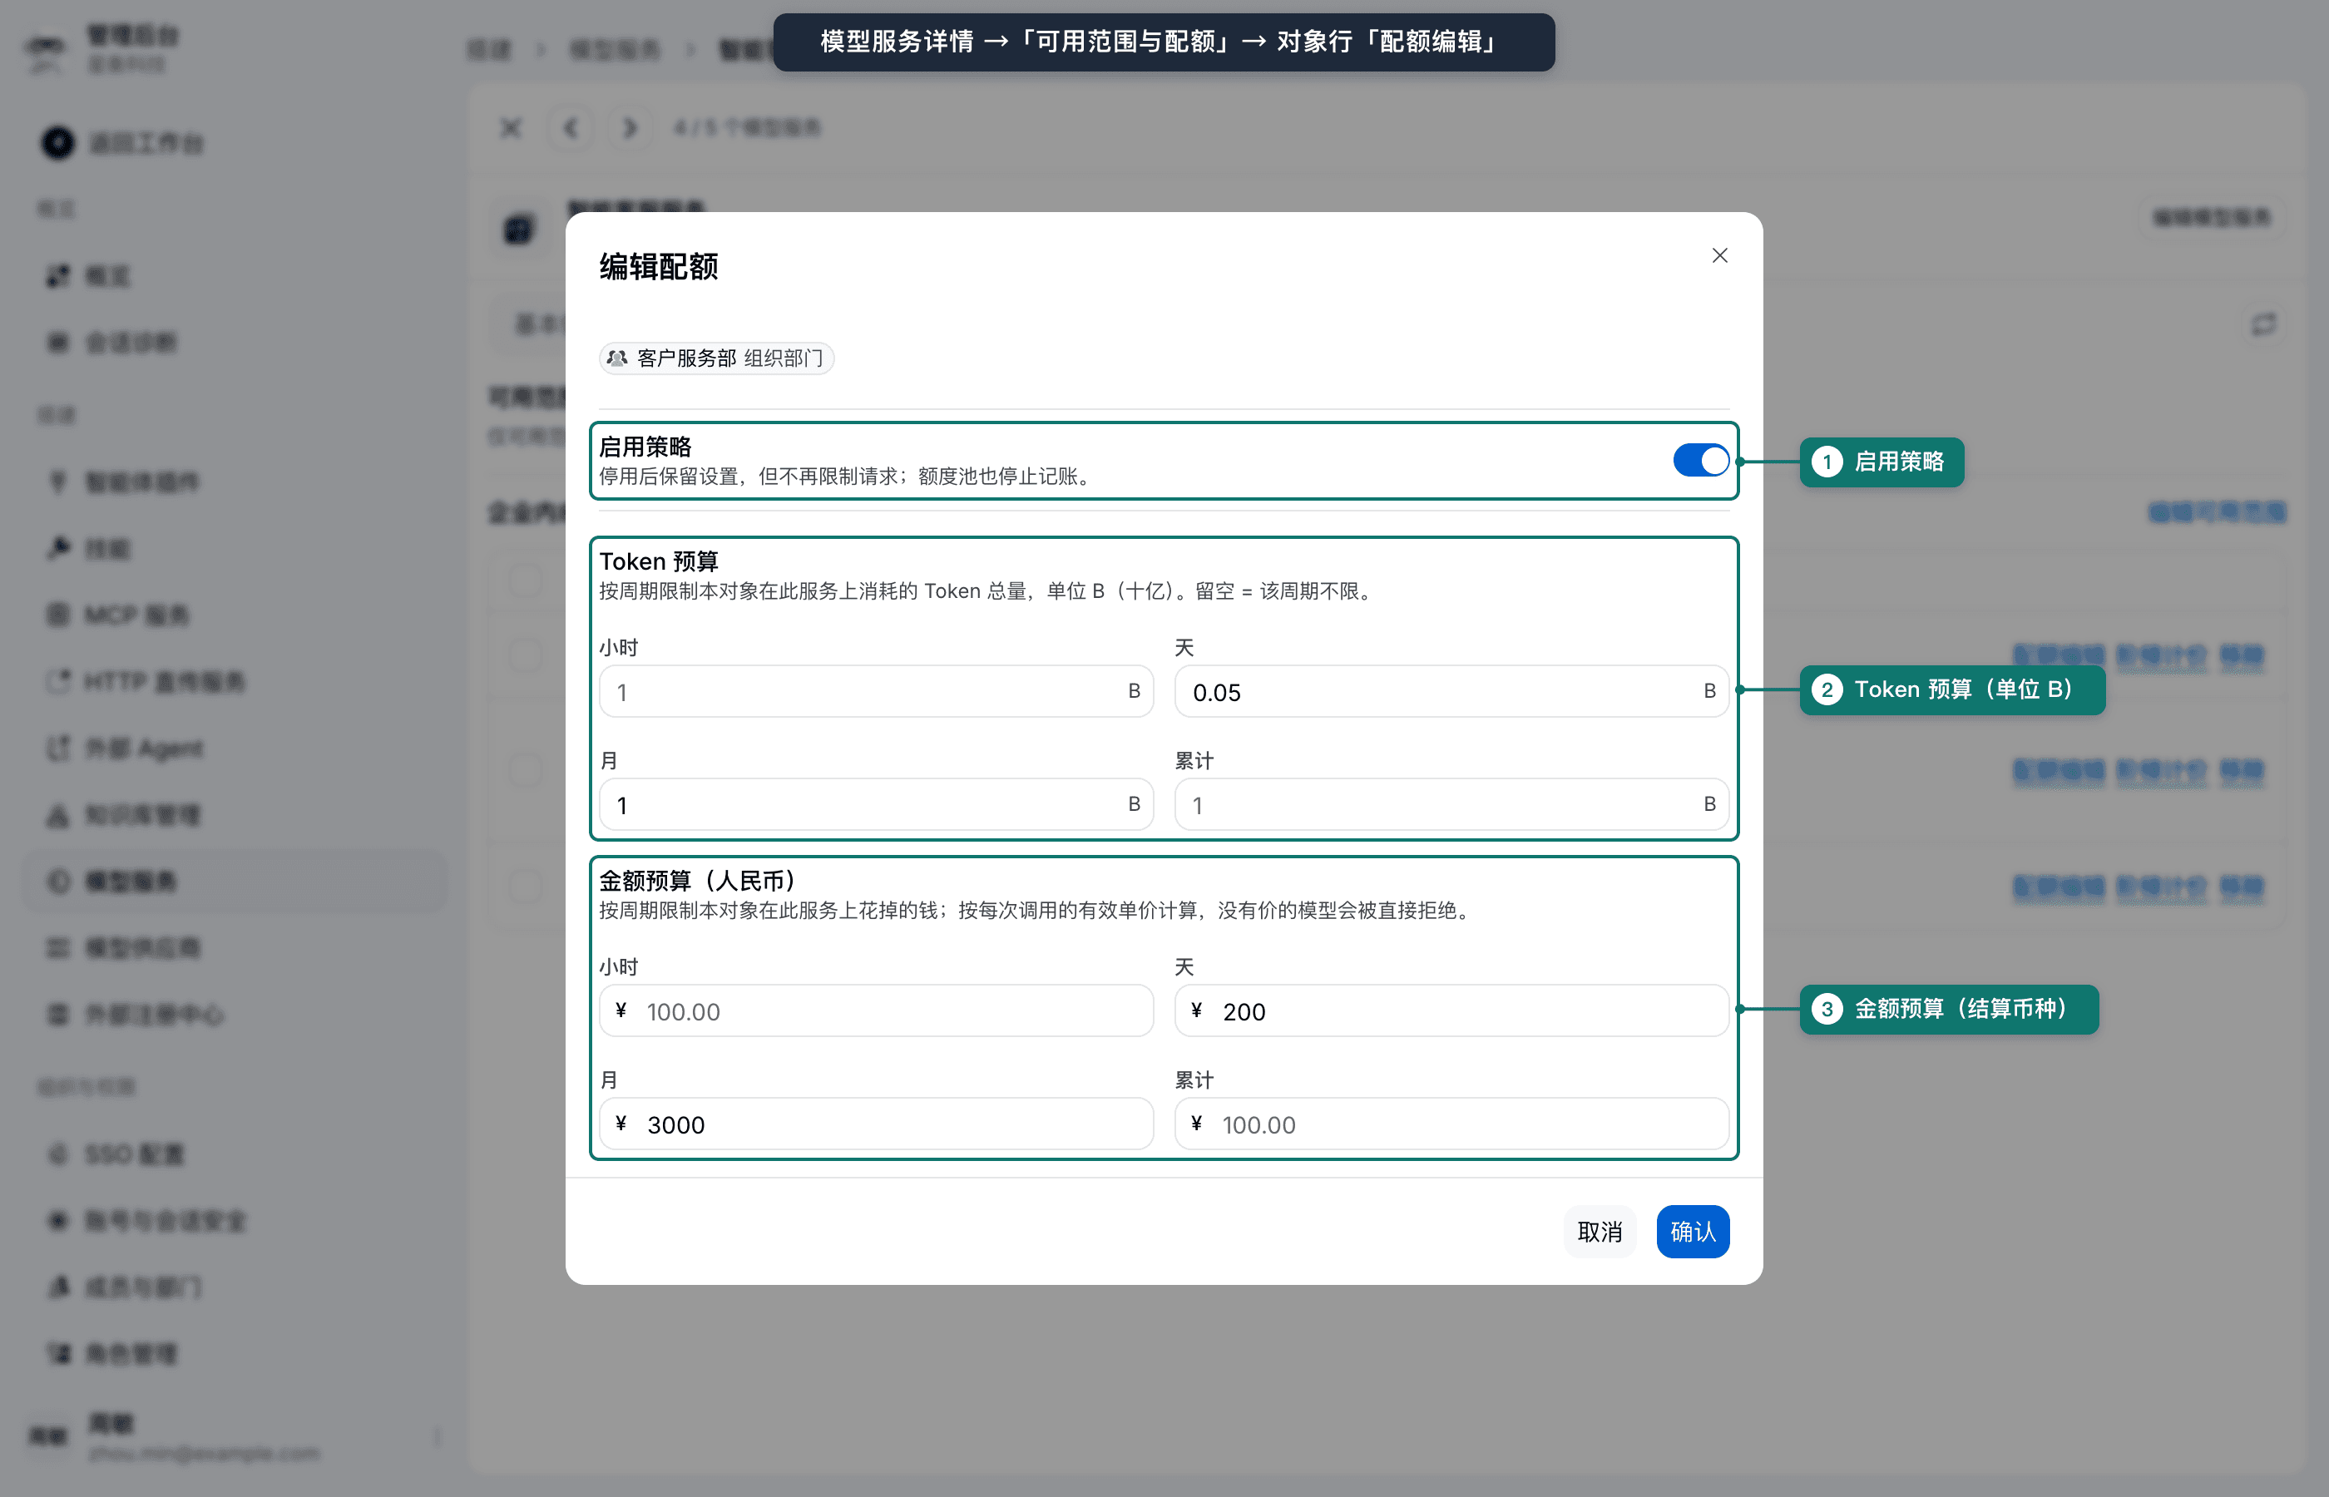Close the 编辑配额 dialog with the X
This screenshot has width=2329, height=1497.
[x=1718, y=255]
